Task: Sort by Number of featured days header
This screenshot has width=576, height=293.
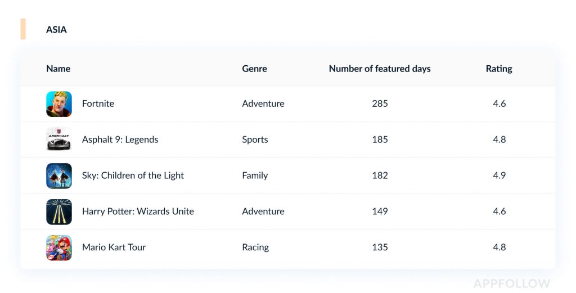Action: click(380, 69)
